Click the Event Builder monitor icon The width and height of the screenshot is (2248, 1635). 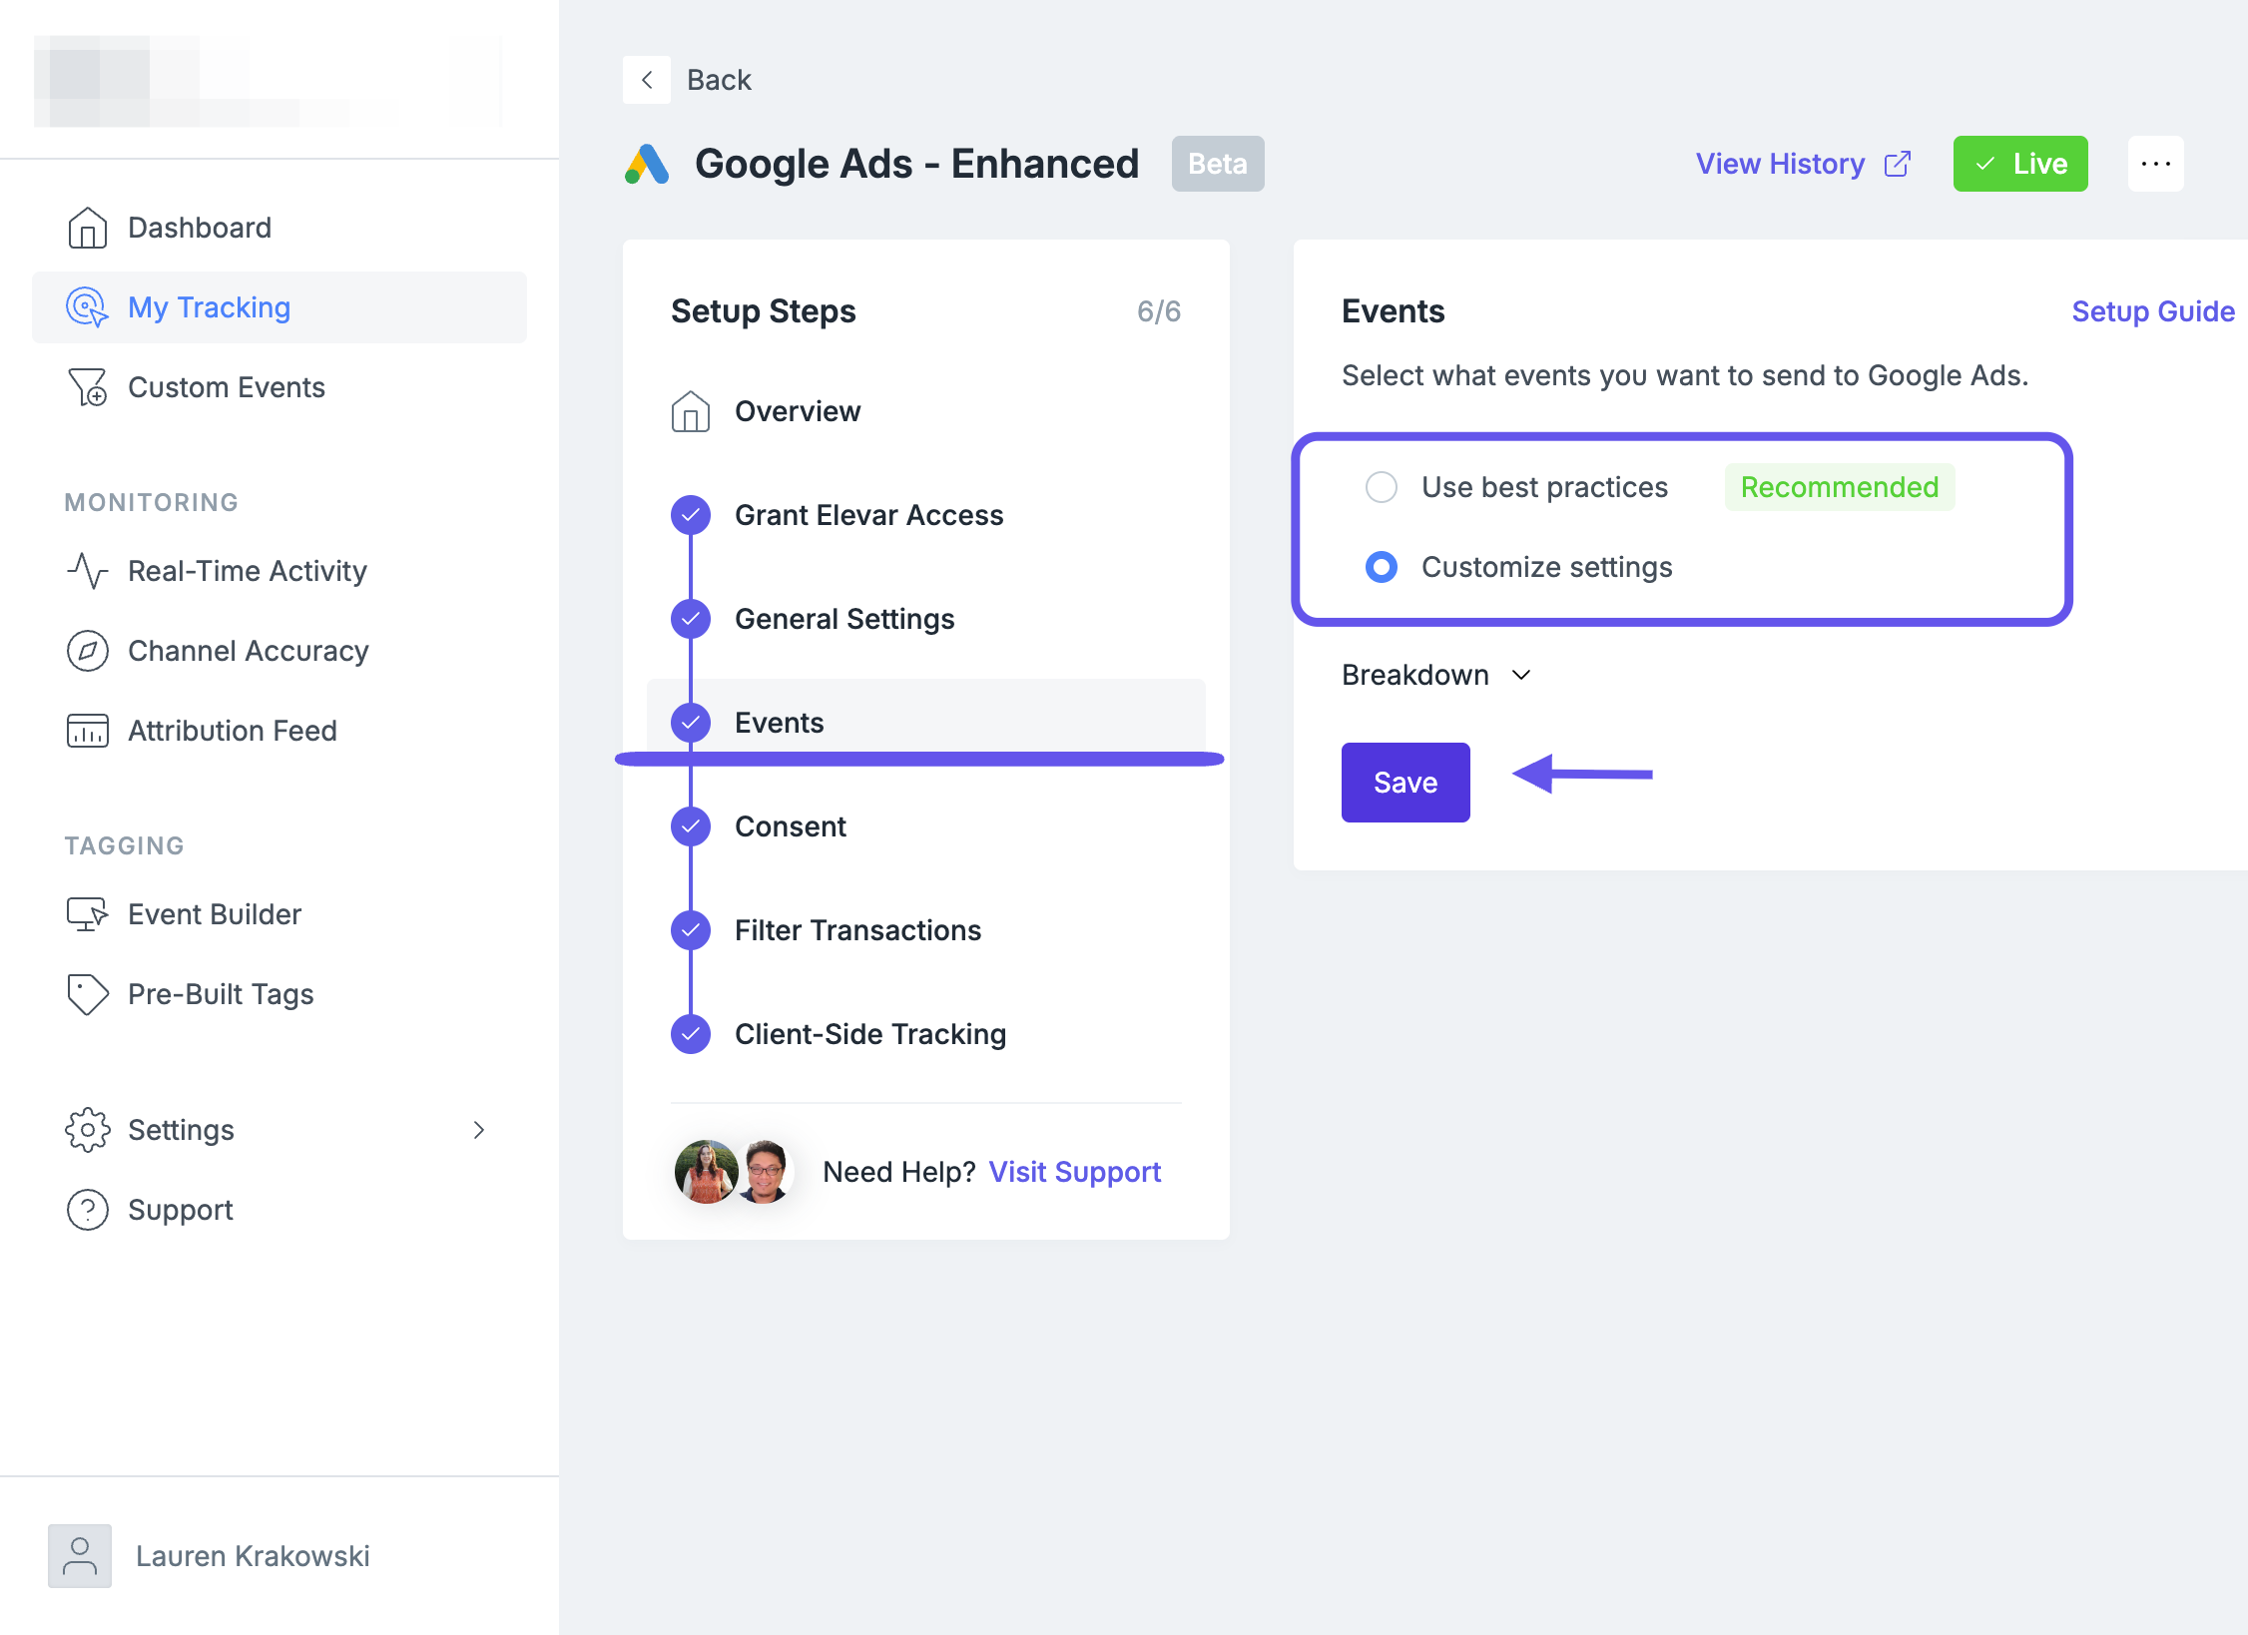pyautogui.click(x=88, y=914)
